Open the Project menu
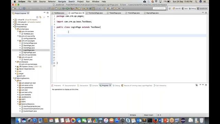 pyautogui.click(x=80, y=1)
